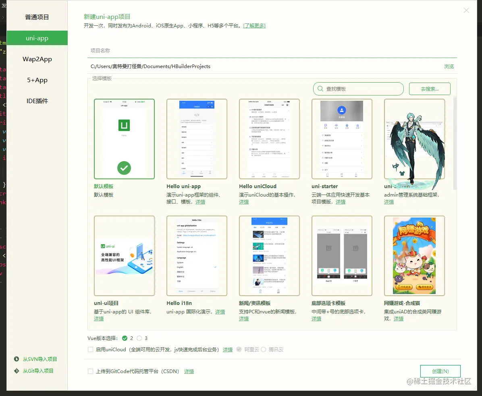The height and width of the screenshot is (396, 482).
Task: Choose the 阿里云 radio option
Action: point(239,350)
